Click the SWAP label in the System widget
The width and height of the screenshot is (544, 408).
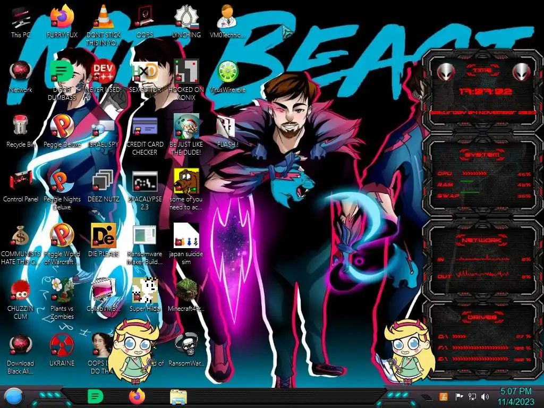448,196
